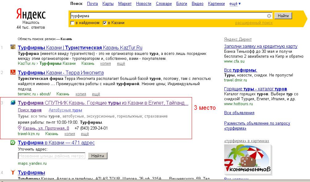Image resolution: width=310 pixels, height=182 pixels.
Task: Expand 'ещё' under travel-kzn.ru result
Action: [85, 134]
